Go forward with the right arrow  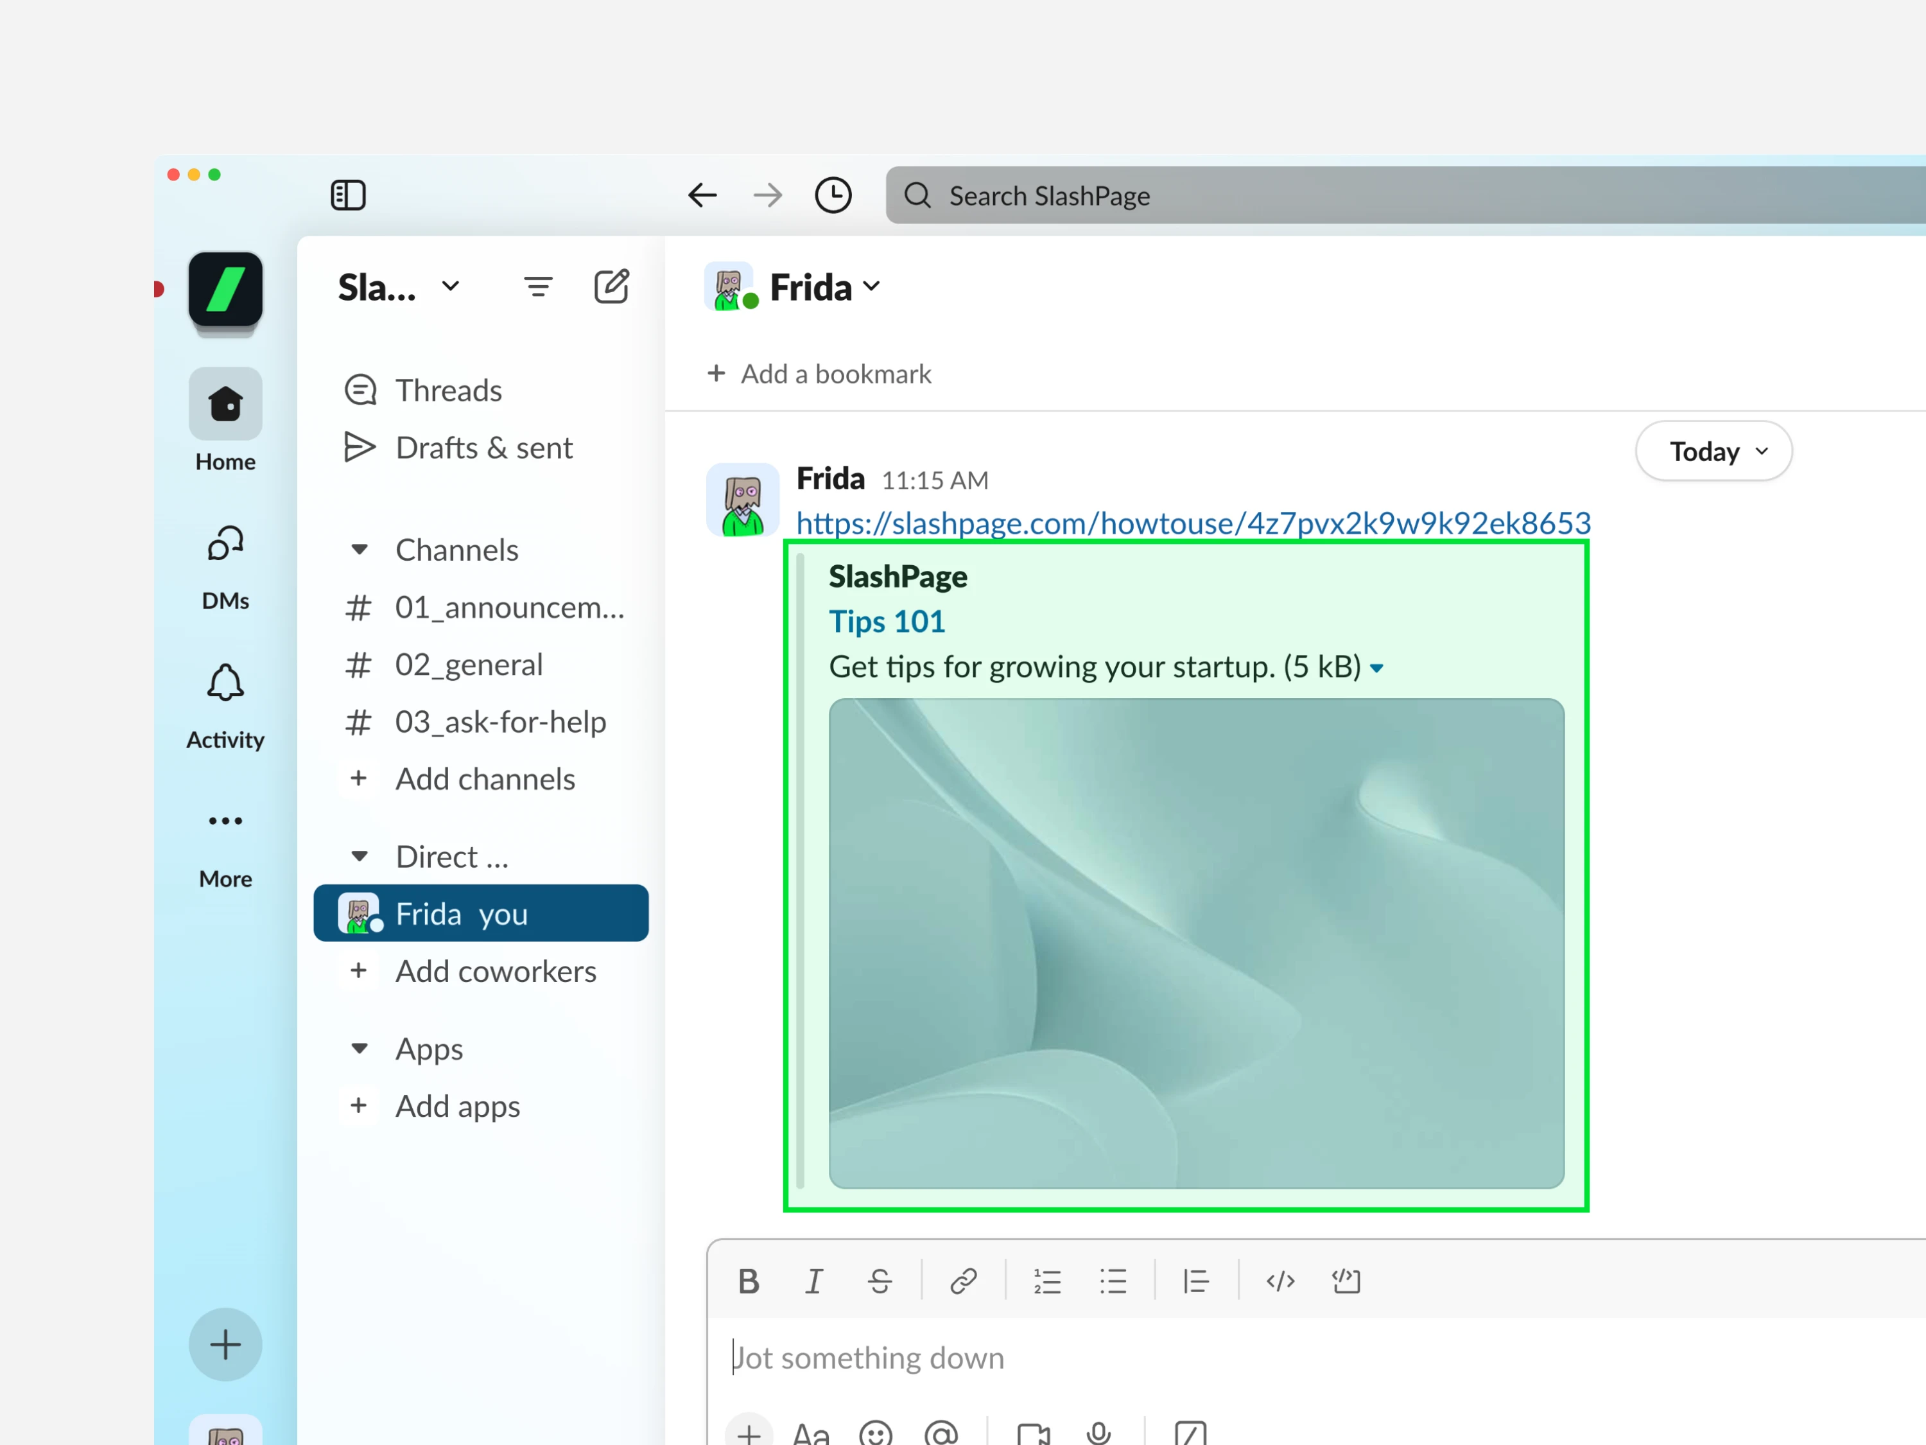(x=767, y=195)
